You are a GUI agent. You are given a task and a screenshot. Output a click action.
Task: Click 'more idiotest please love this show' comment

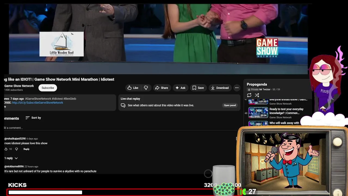26,143
